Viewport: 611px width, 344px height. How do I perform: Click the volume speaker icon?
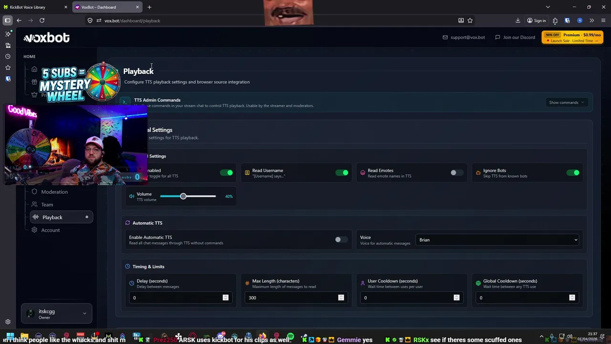[132, 196]
